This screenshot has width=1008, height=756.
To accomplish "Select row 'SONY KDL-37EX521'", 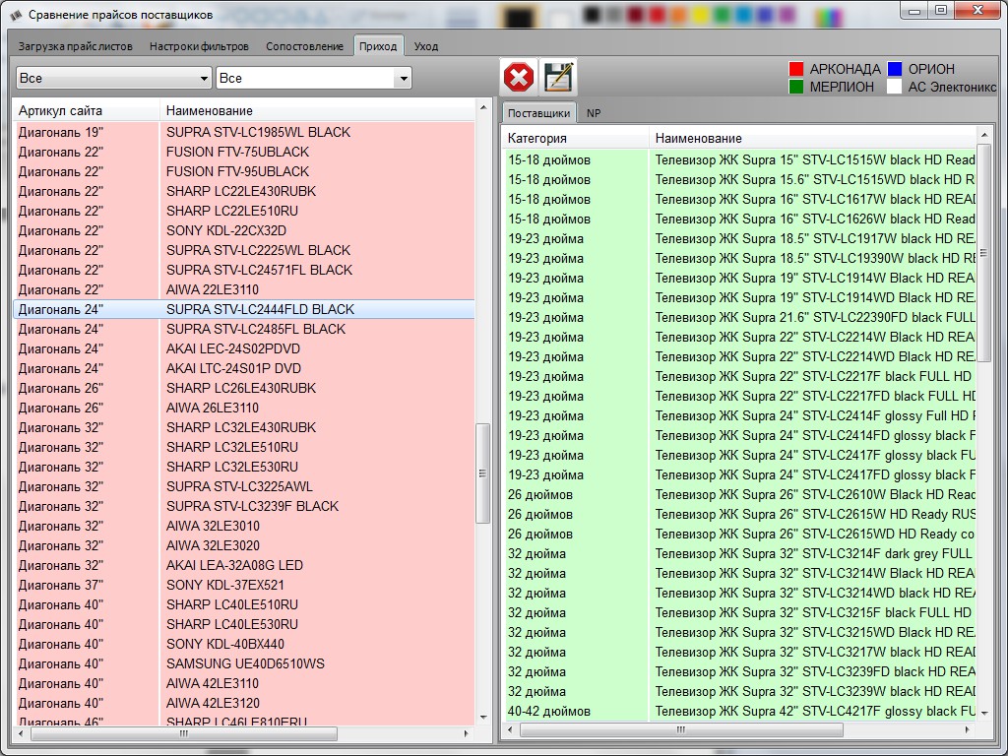I will click(x=244, y=585).
